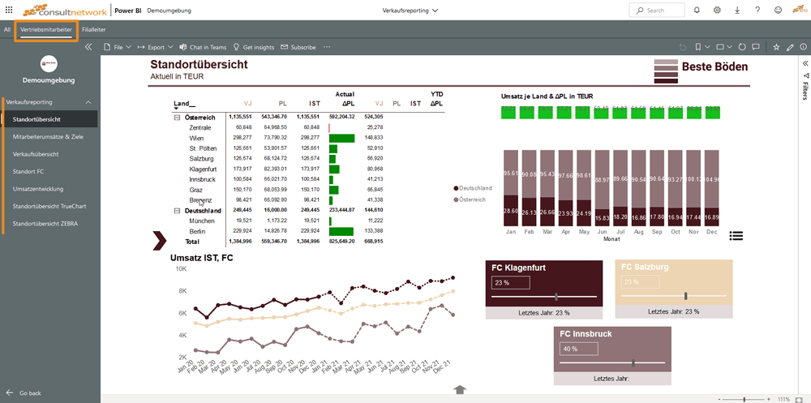This screenshot has height=403, width=811.
Task: Open the app launcher waffle icon
Action: point(9,10)
